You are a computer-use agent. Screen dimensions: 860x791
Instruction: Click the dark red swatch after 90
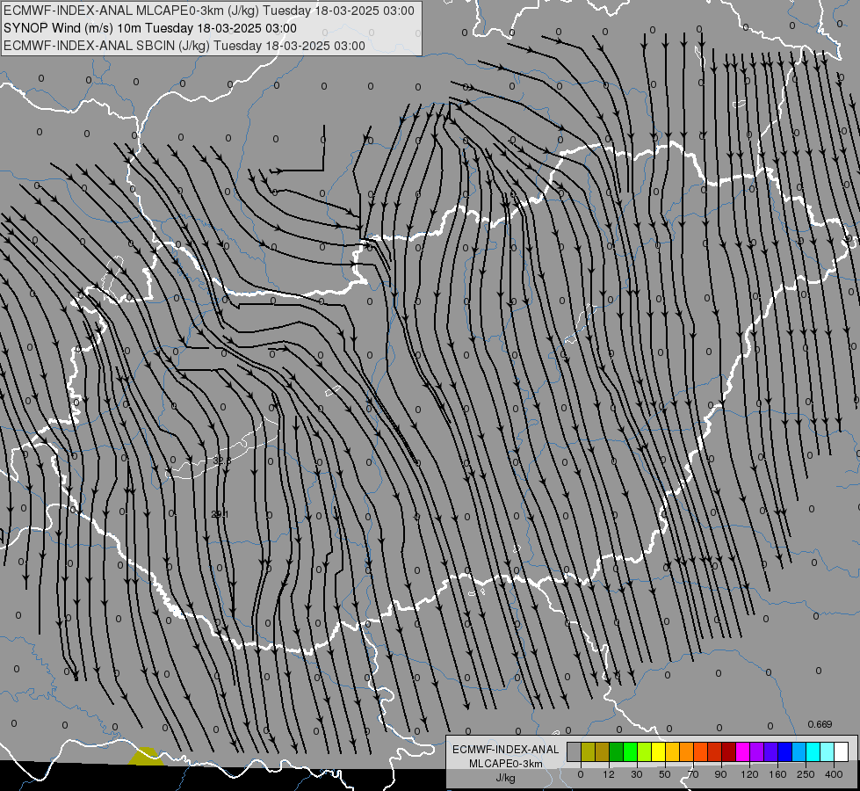(x=728, y=751)
